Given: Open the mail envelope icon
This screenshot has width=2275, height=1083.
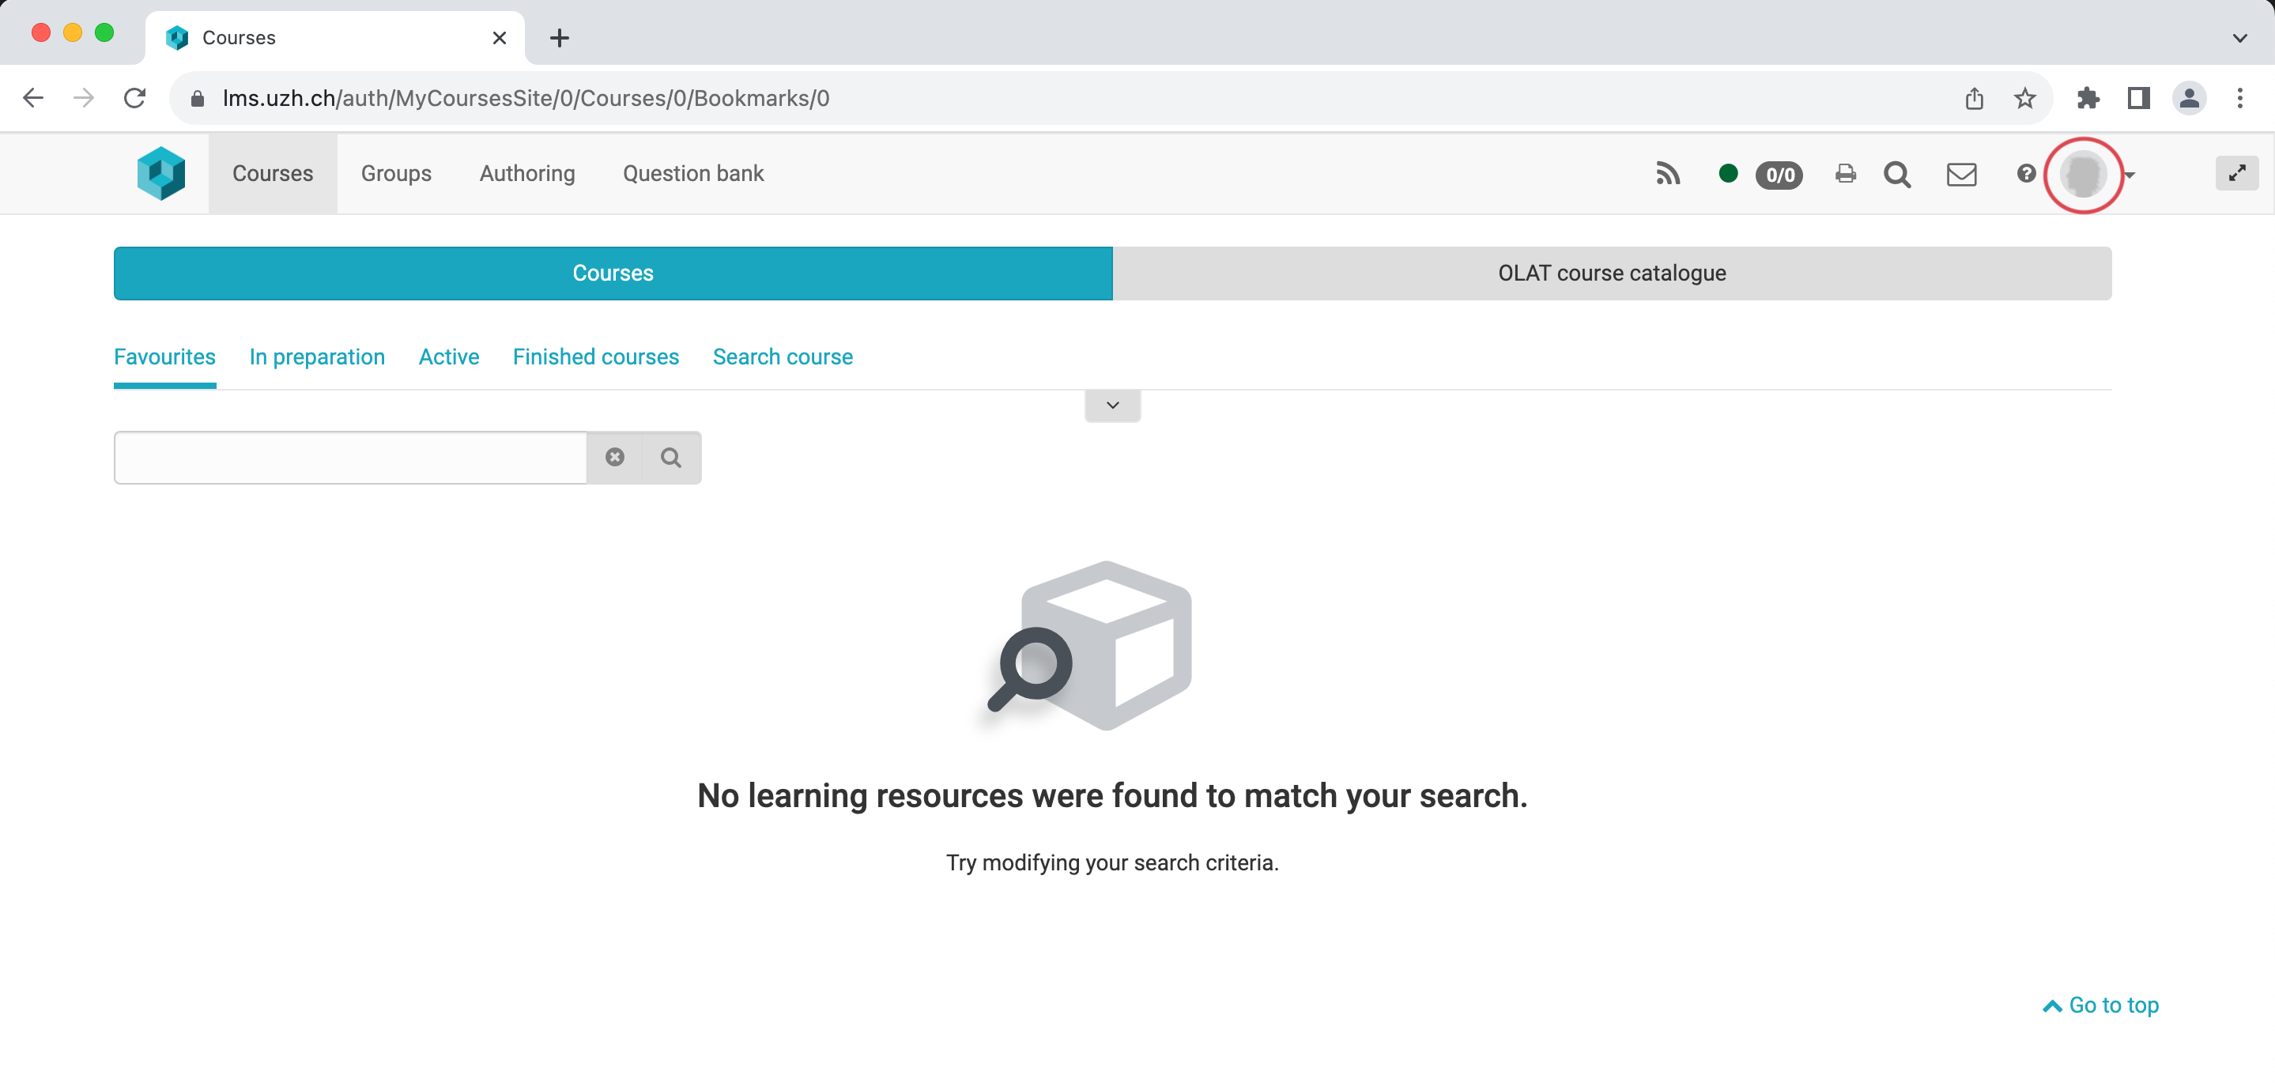Looking at the screenshot, I should (1961, 174).
